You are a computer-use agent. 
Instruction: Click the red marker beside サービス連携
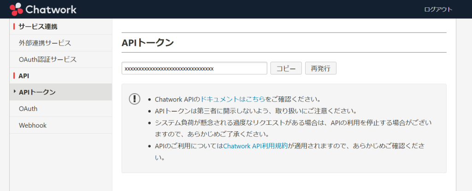tap(14, 26)
